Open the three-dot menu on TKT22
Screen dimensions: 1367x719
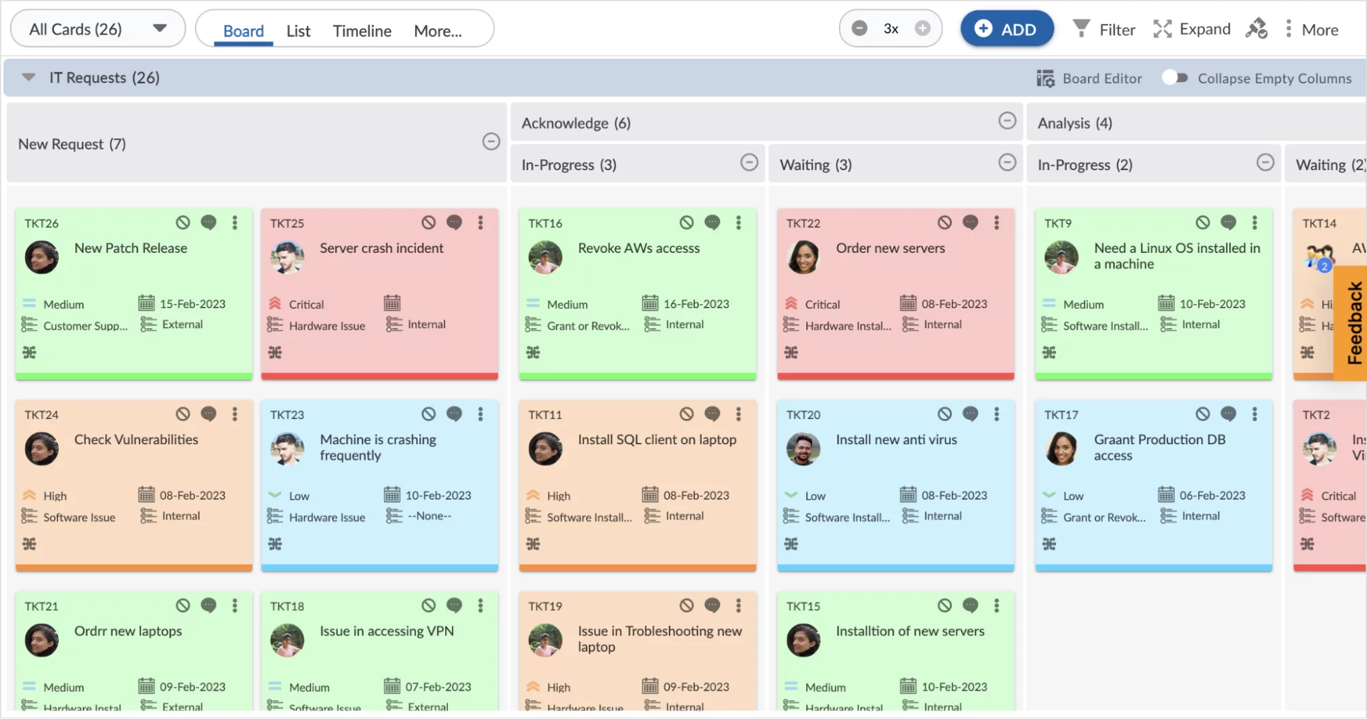click(x=996, y=222)
